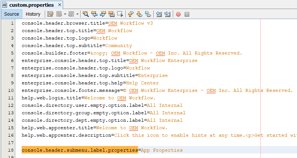
Task: Jump to Next Bookmark
Action: point(139,14)
